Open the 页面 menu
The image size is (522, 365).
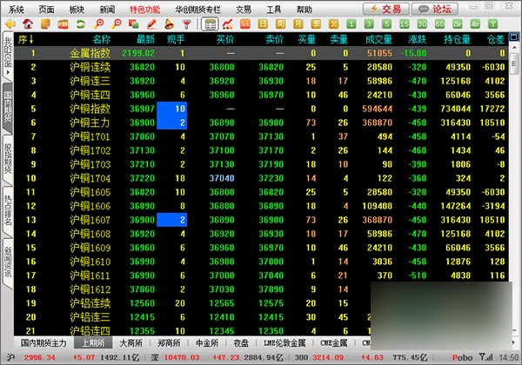pos(46,10)
